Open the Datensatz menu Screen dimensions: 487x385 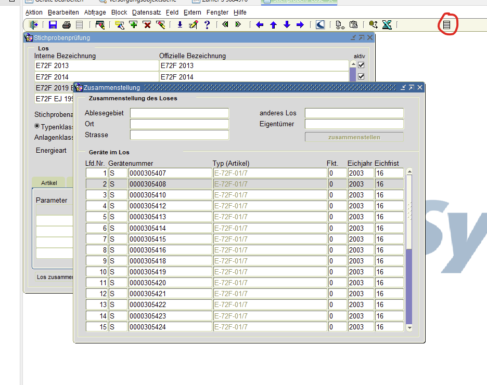pyautogui.click(x=146, y=12)
